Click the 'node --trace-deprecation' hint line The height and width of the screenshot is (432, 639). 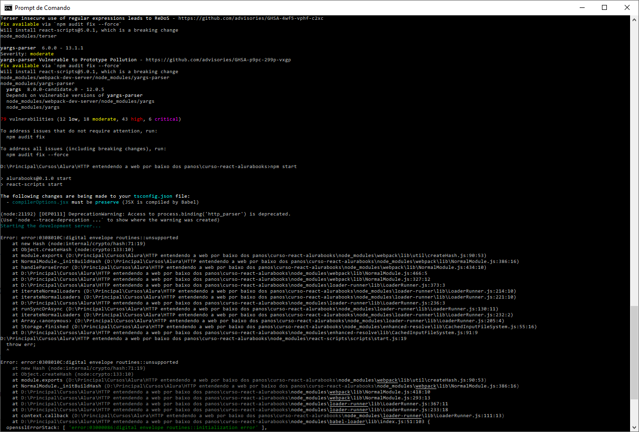click(109, 220)
